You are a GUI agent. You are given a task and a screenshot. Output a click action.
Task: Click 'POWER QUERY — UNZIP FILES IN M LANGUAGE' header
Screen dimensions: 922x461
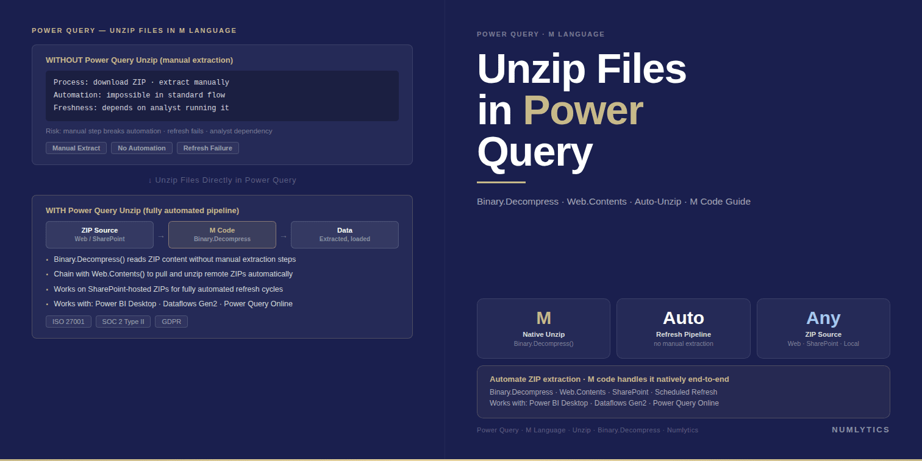pos(134,30)
